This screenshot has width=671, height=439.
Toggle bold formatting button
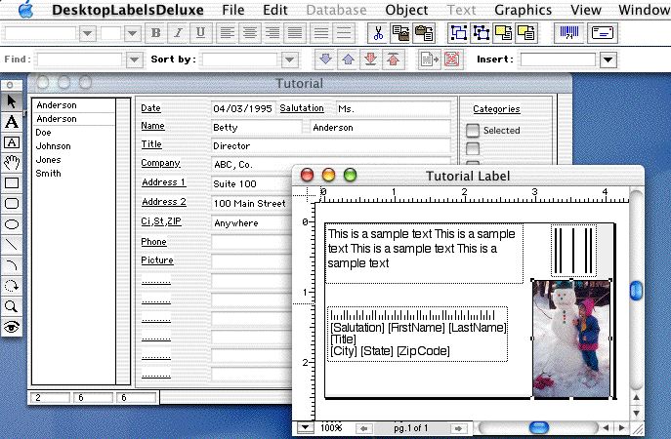[x=155, y=33]
